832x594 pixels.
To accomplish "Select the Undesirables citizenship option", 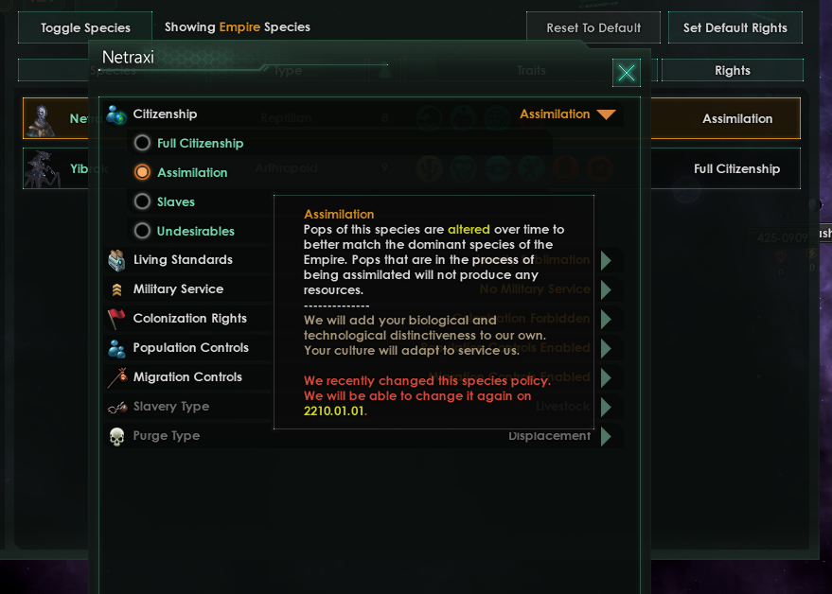I will coord(143,232).
